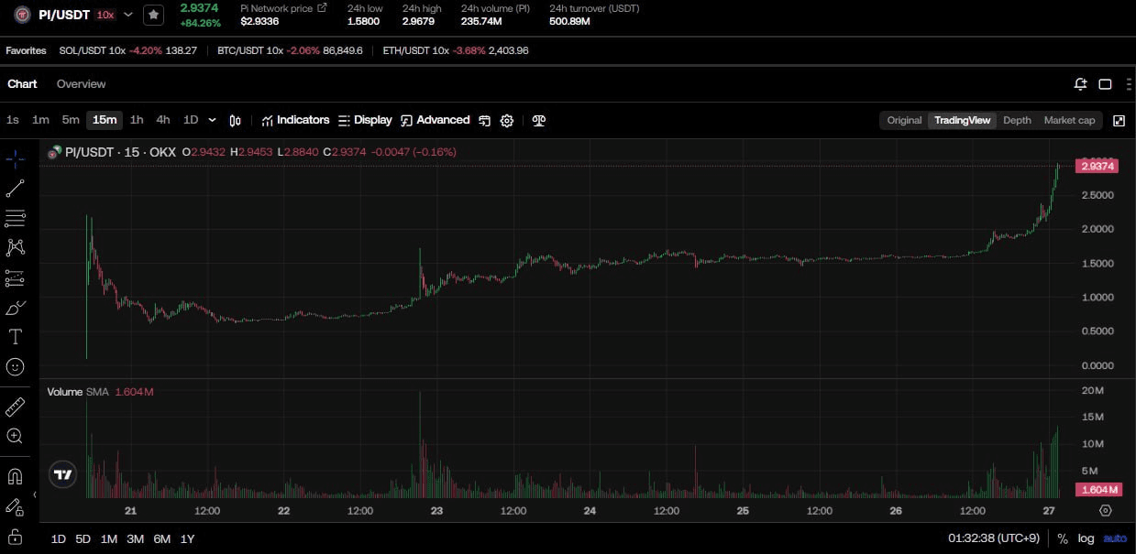This screenshot has height=554, width=1136.
Task: Click the single window layout icon
Action: tap(1105, 84)
